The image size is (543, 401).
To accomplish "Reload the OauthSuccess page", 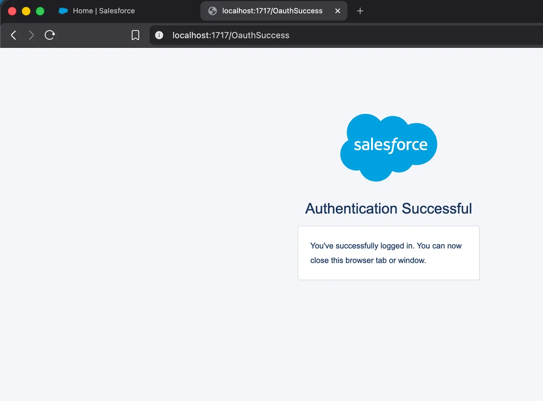I will 50,35.
